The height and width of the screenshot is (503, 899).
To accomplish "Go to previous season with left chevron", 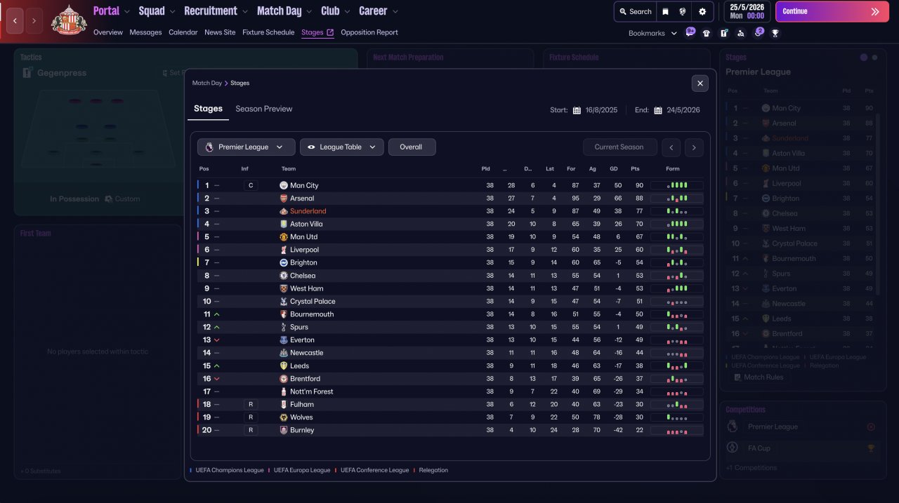I will pos(671,147).
